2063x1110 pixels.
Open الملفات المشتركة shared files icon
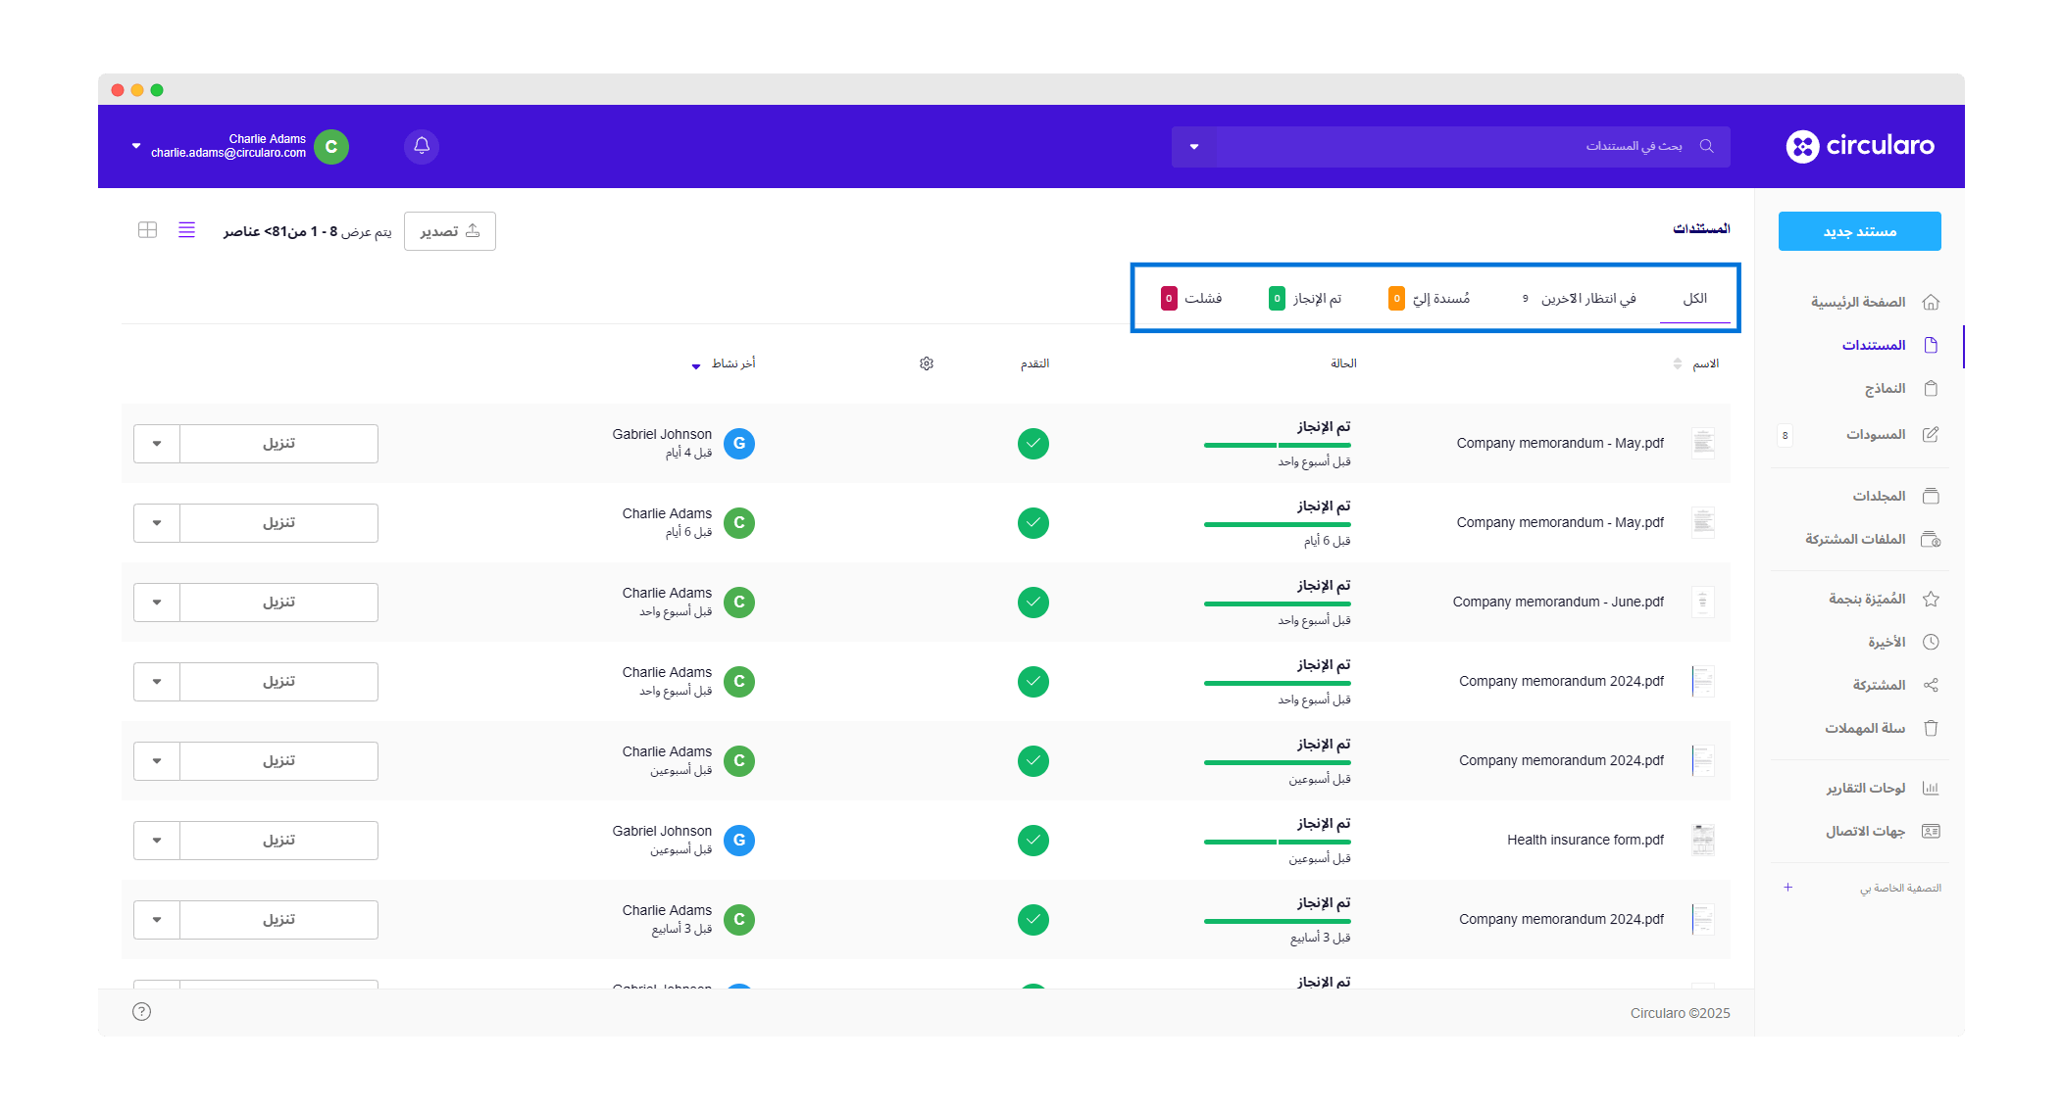[1932, 539]
